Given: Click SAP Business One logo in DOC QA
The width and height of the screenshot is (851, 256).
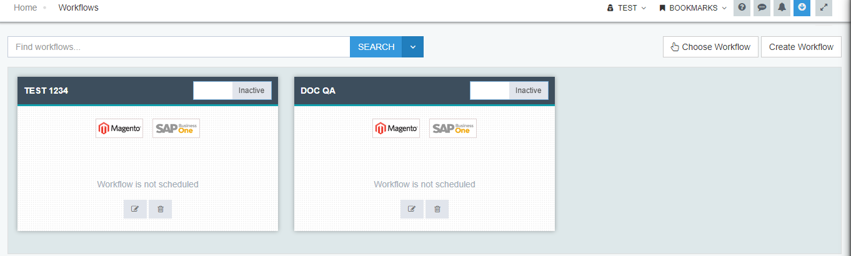Looking at the screenshot, I should (452, 129).
